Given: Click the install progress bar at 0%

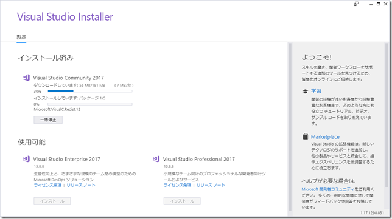Looking at the screenshot, I should pos(90,104).
